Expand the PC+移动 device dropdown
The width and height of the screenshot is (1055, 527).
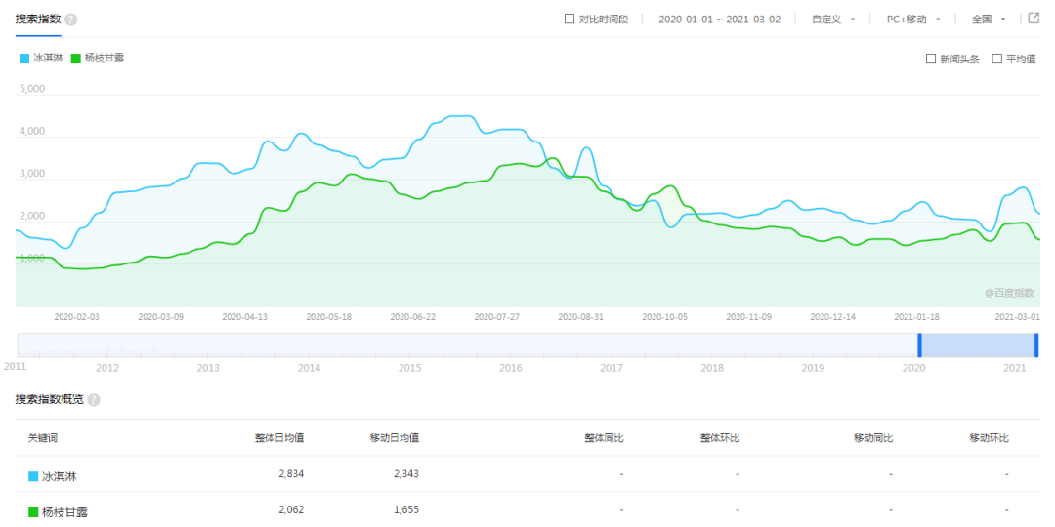912,19
